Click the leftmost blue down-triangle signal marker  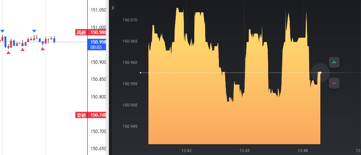point(3,31)
